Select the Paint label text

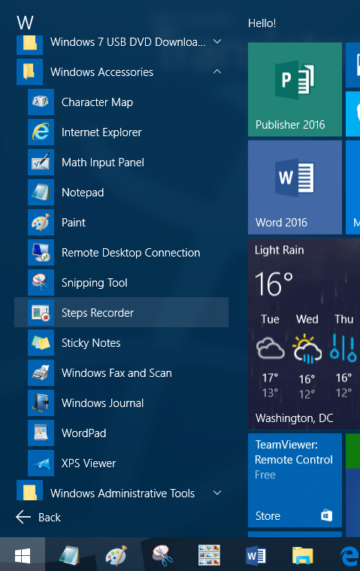(74, 223)
